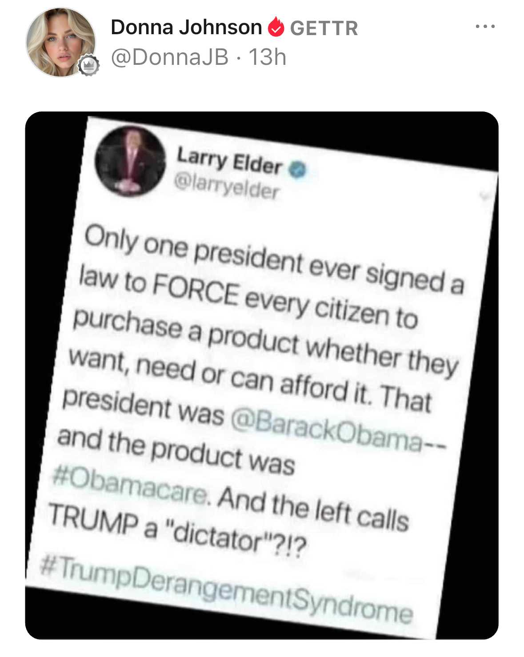Click Larry Elder's blue verified checkmark
The image size is (524, 657).
point(298,170)
